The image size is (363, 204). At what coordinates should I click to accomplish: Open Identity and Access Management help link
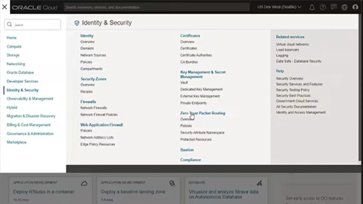click(x=301, y=112)
